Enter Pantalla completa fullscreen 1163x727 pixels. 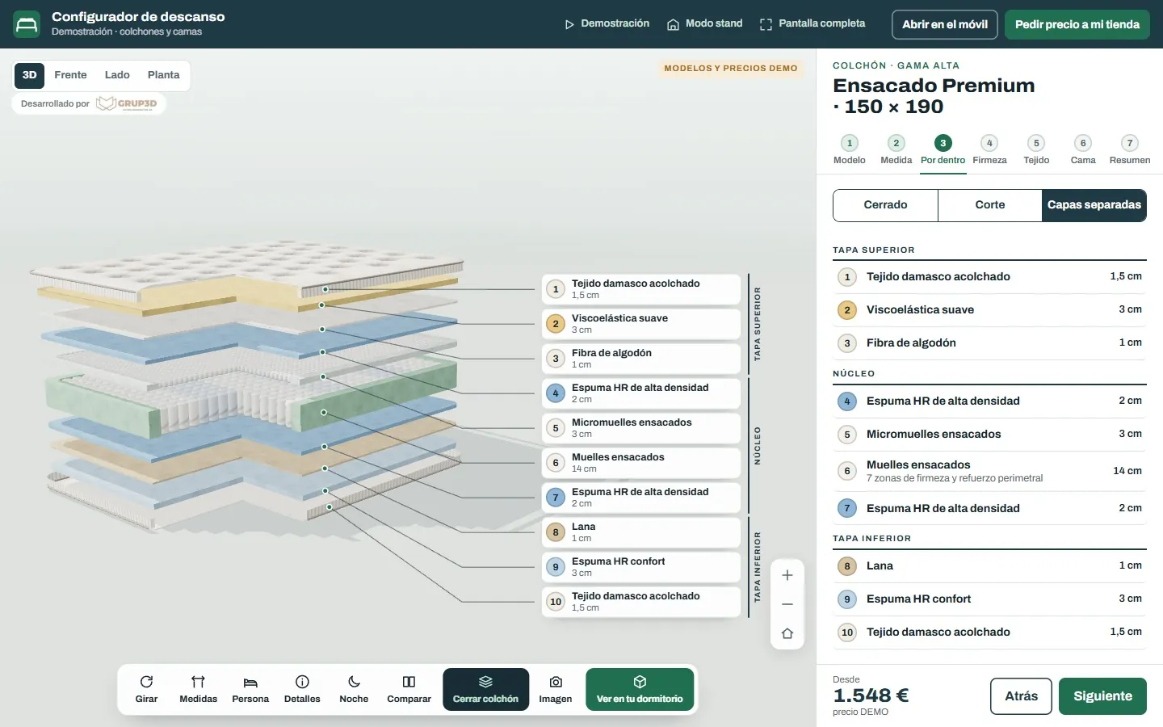coord(812,24)
